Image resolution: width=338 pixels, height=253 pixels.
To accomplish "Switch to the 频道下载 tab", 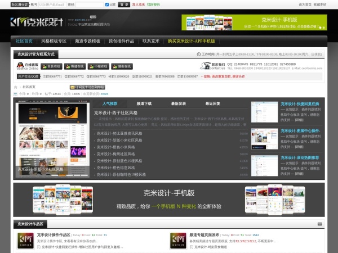I will pyautogui.click(x=144, y=103).
